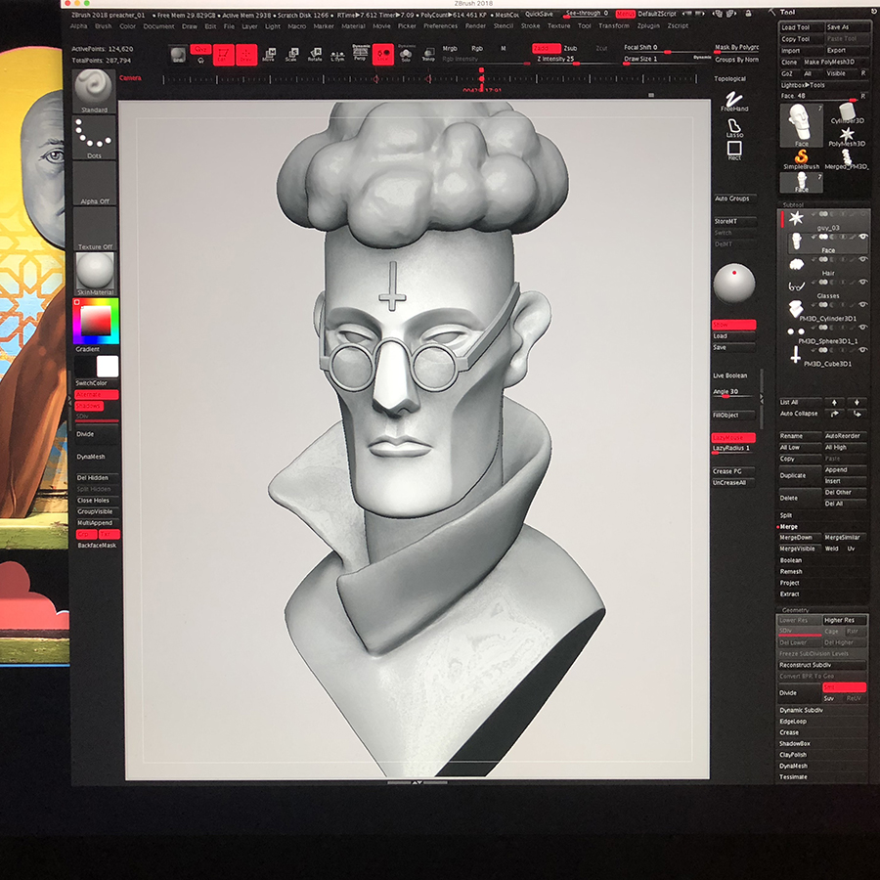Click the white secondary color swatch
This screenshot has height=880, width=880.
click(108, 367)
